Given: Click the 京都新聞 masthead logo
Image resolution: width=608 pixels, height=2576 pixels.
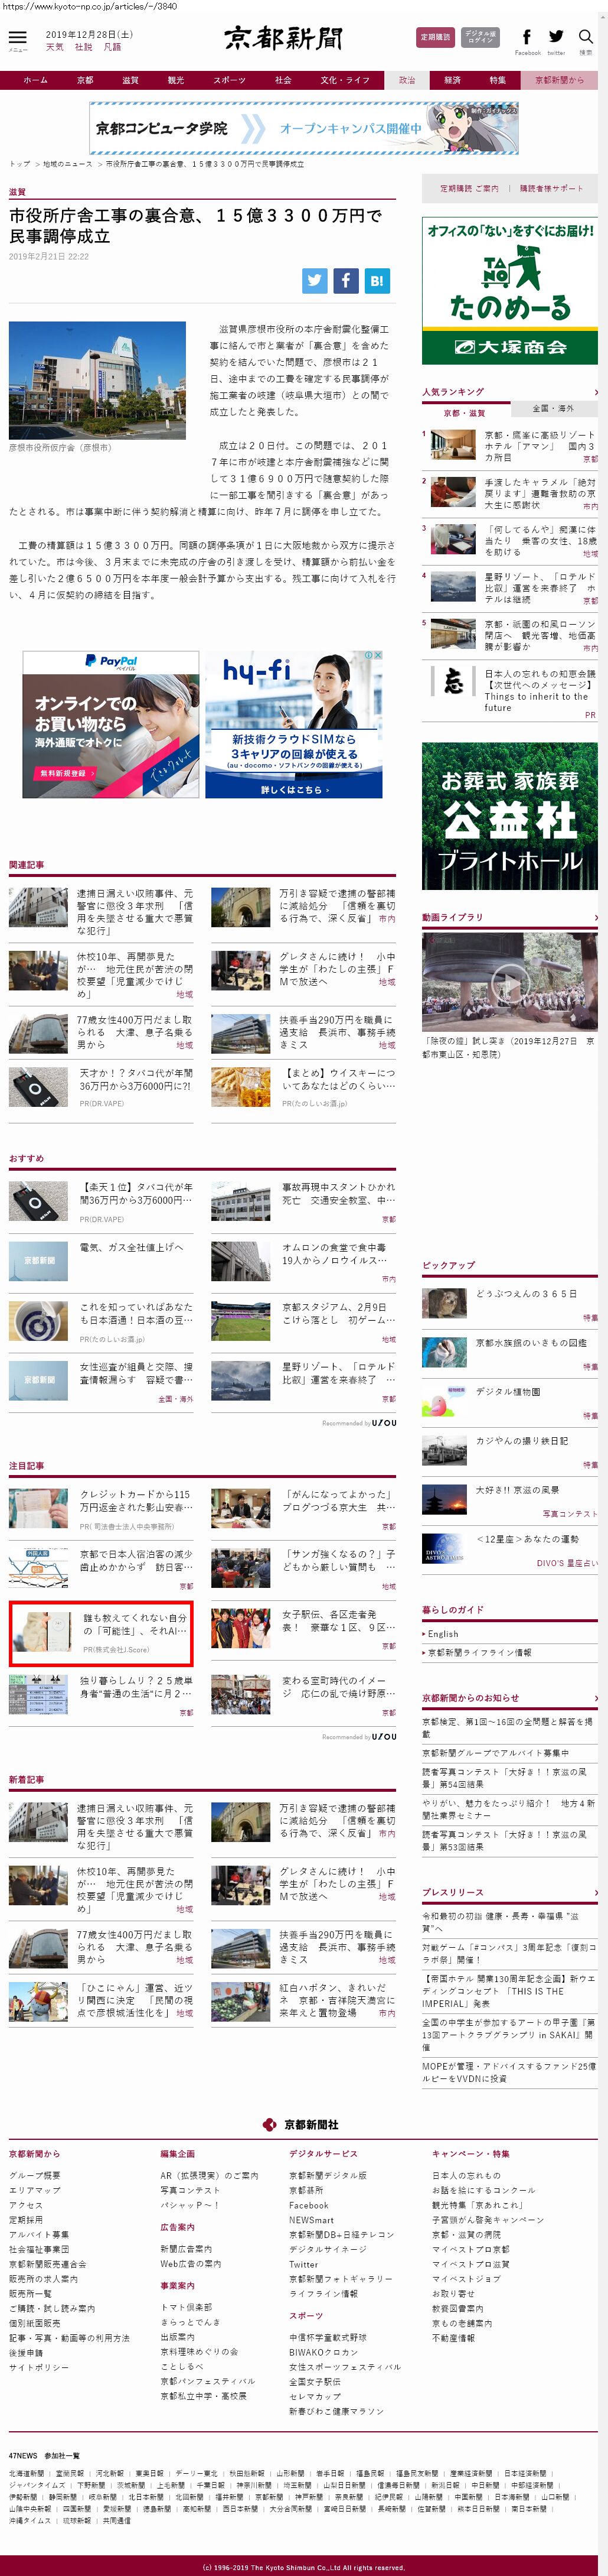Looking at the screenshot, I should pyautogui.click(x=283, y=39).
